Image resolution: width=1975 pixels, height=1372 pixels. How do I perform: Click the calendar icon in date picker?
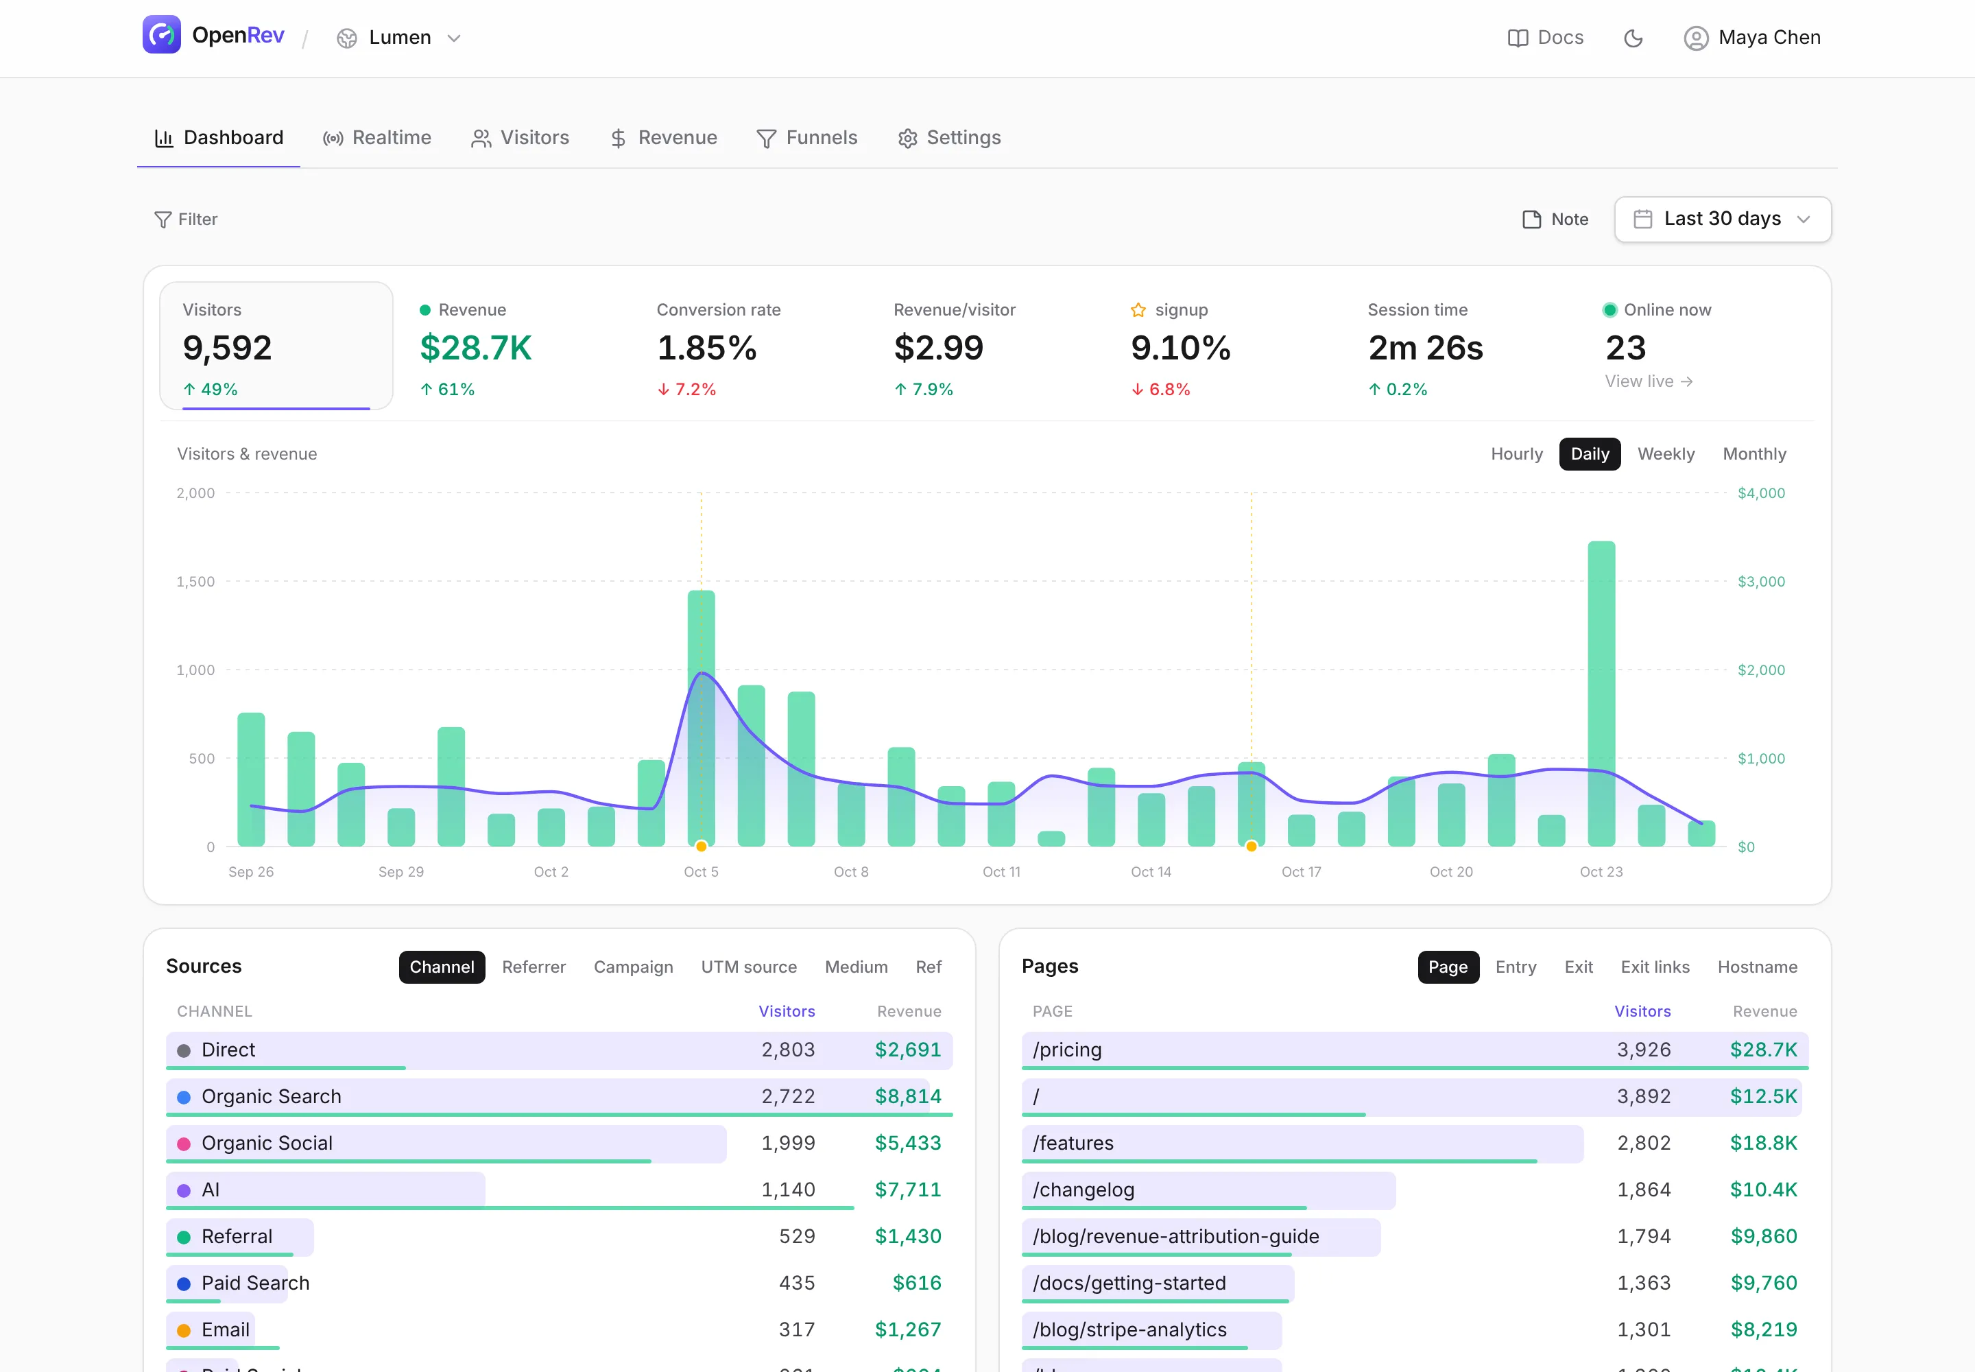[1642, 220]
